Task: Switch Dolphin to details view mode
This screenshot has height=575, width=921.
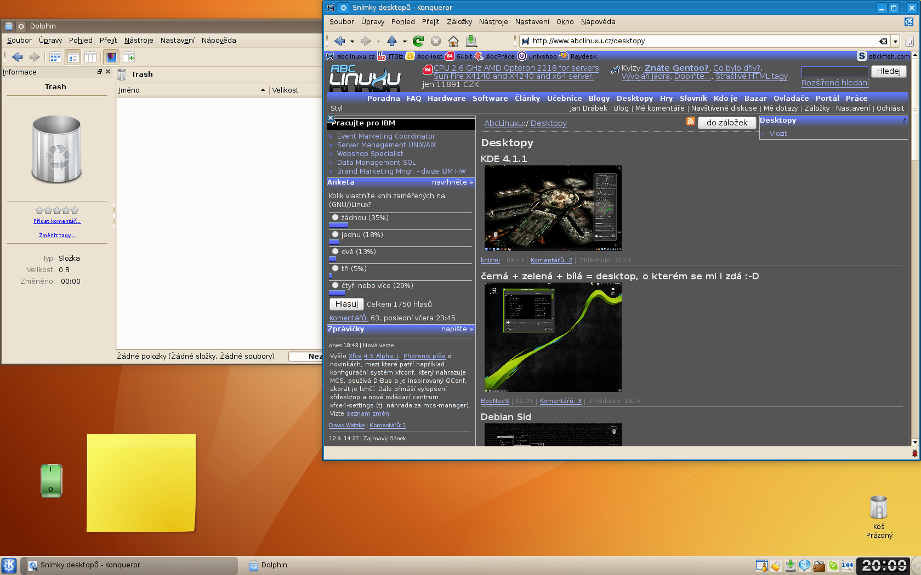Action: coord(73,57)
